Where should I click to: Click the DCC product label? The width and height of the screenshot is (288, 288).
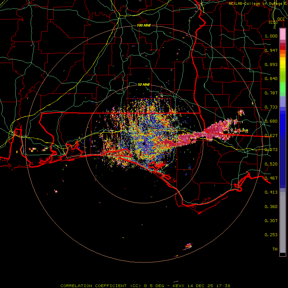[x=281, y=19]
